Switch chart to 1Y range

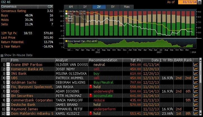pyautogui.click(x=85, y=7)
